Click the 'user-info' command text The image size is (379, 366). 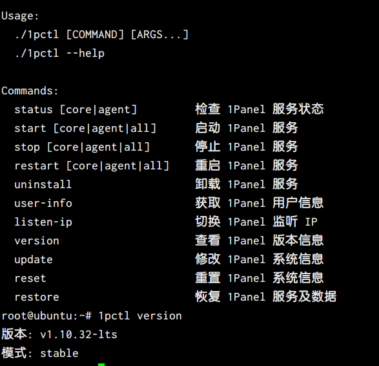[43, 203]
